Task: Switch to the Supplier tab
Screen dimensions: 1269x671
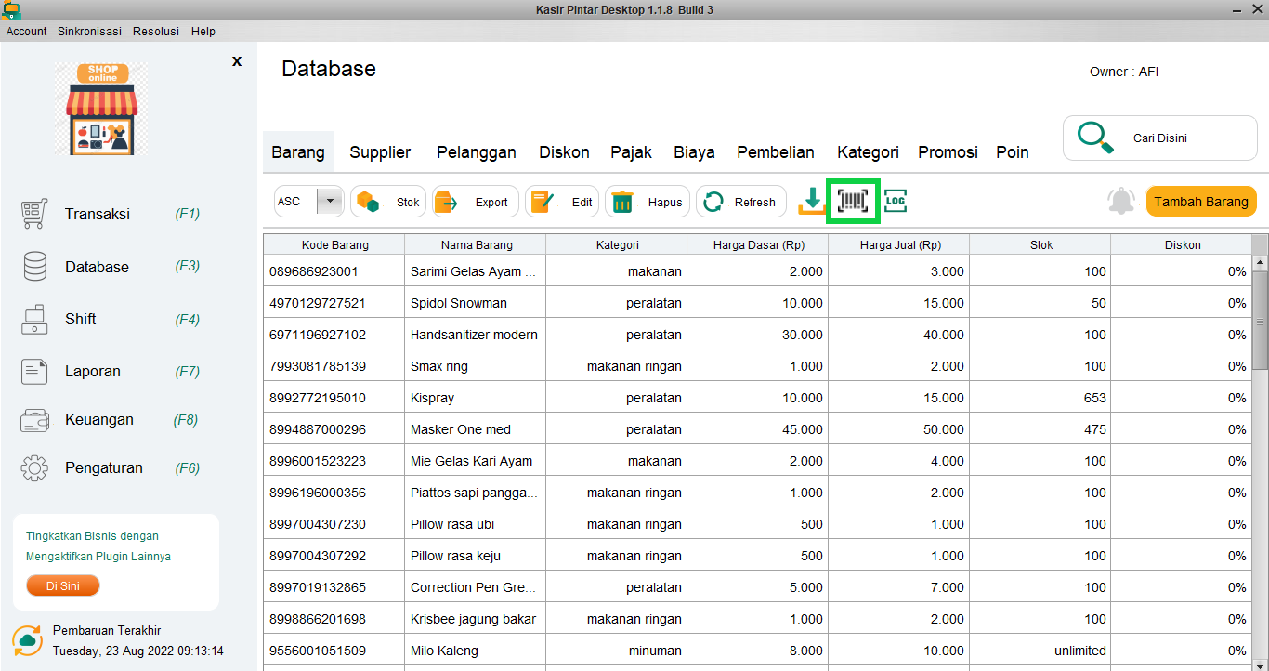Action: click(x=380, y=152)
